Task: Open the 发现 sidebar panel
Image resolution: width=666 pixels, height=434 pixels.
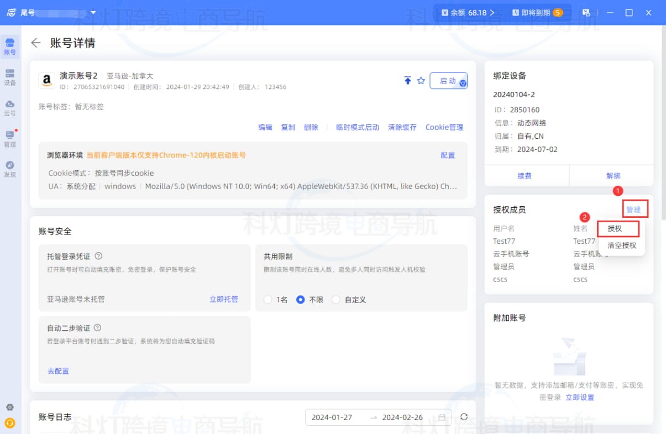Action: click(10, 169)
